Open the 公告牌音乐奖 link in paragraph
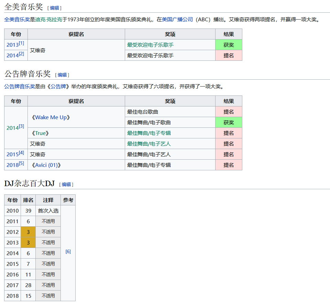Image resolution: width=330 pixels, height=306 pixels. coord(20,87)
